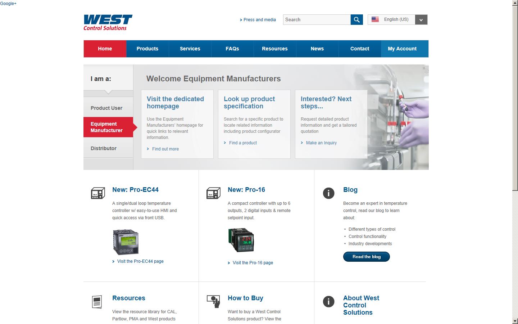
Task: Open Look up product specification heading
Action: click(x=249, y=103)
